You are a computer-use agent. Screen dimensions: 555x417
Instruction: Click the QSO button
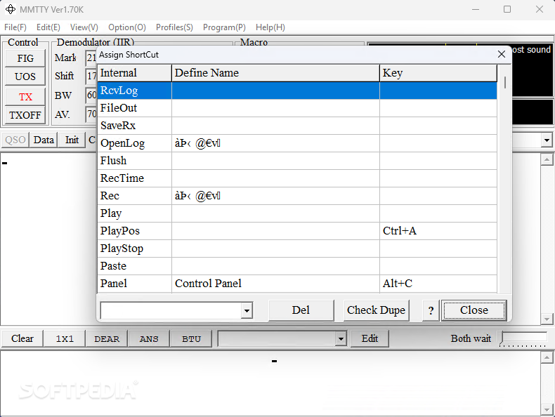coord(15,140)
